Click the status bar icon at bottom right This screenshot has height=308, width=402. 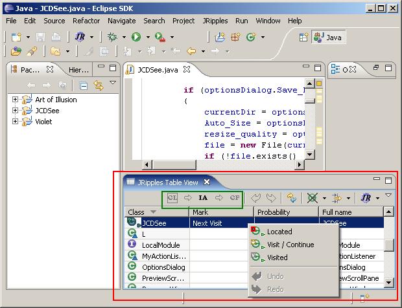tap(364, 298)
